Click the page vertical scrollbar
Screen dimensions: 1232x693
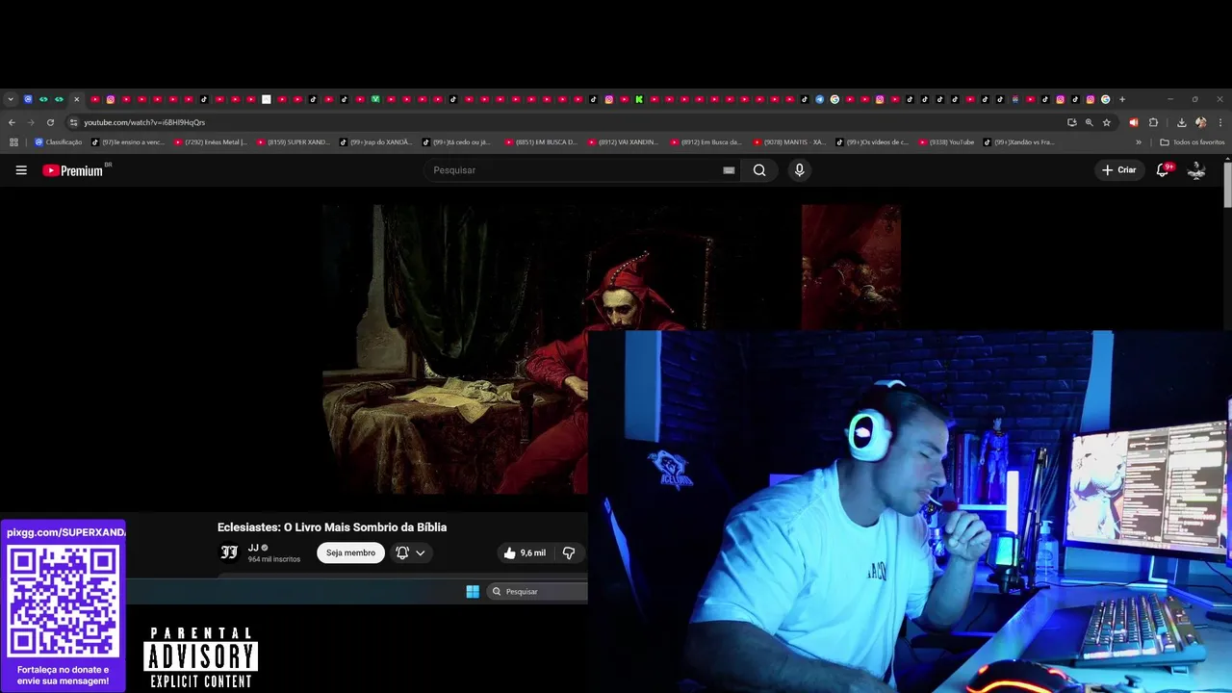(x=1227, y=183)
